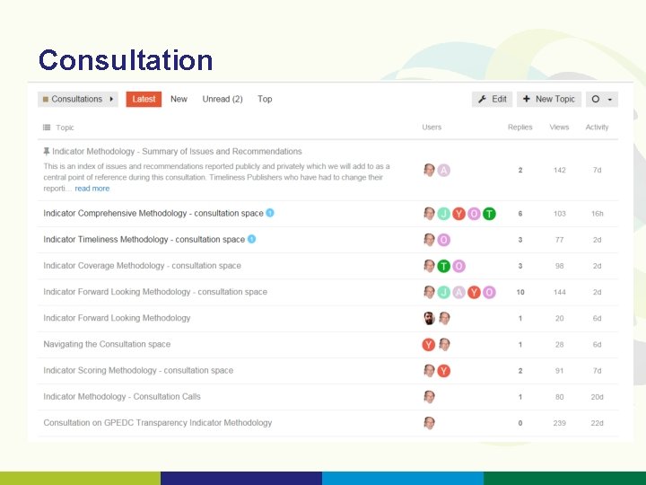This screenshot has height=485, width=646.
Task: Open Indicator Coverage Methodology consultation space
Action: click(x=142, y=266)
